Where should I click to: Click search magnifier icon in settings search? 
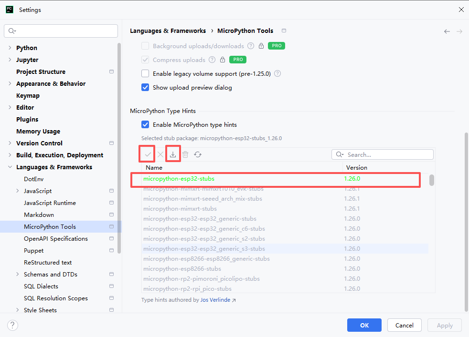[12, 31]
